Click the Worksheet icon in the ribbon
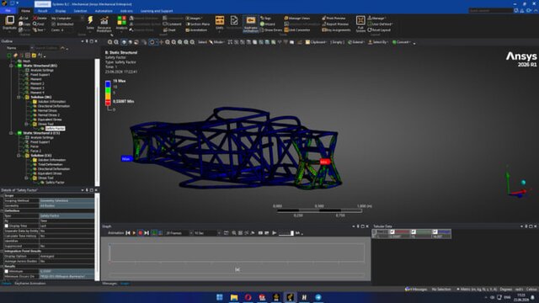Image resolution: width=539 pixels, height=303 pixels. (234, 20)
